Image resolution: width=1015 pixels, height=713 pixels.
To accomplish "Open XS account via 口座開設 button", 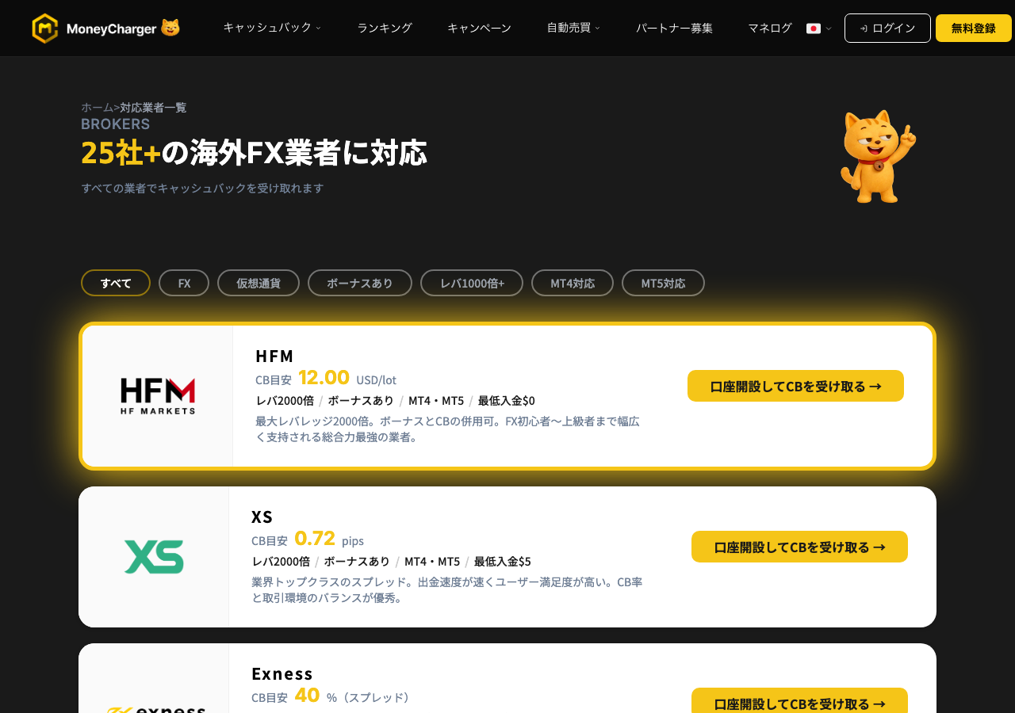I will click(799, 547).
